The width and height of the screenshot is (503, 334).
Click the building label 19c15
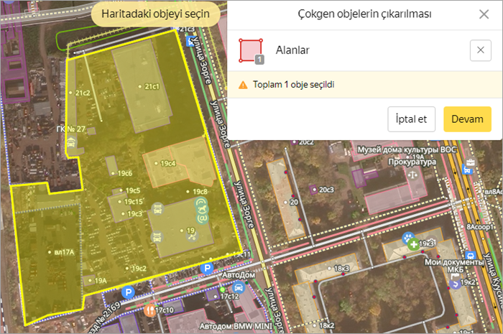tap(134, 202)
